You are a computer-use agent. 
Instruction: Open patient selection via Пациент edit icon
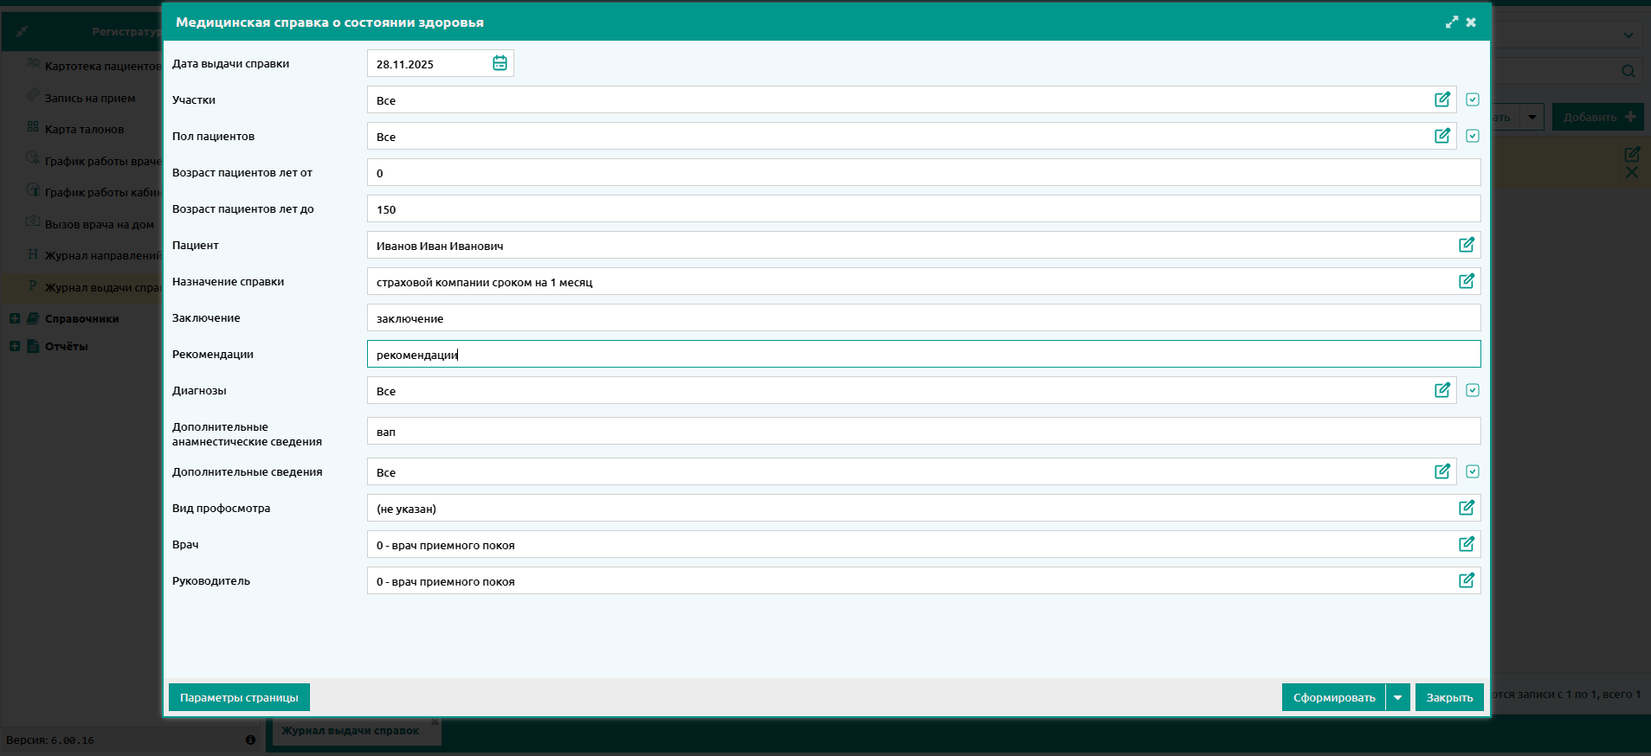(x=1466, y=245)
